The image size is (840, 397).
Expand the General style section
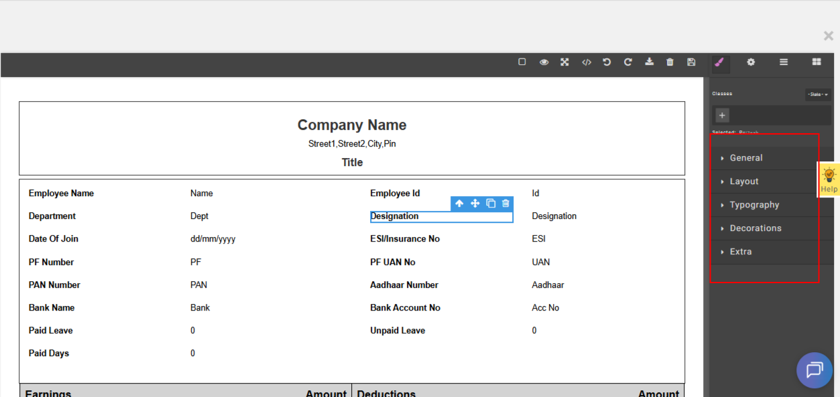(745, 158)
